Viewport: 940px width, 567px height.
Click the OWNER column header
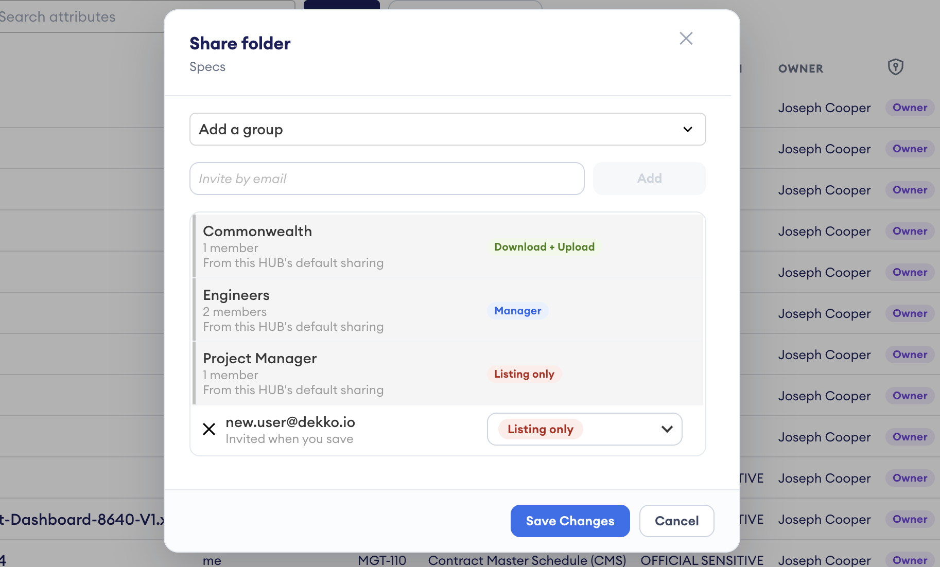coord(800,68)
